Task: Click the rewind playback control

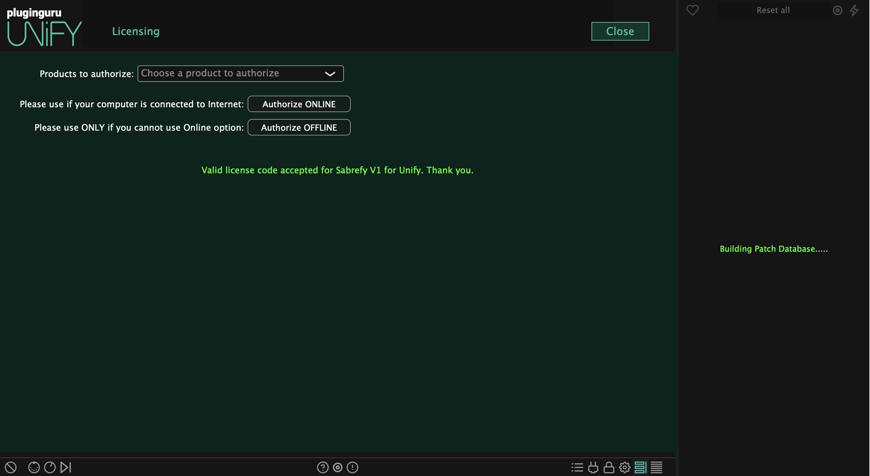Action: (x=49, y=468)
